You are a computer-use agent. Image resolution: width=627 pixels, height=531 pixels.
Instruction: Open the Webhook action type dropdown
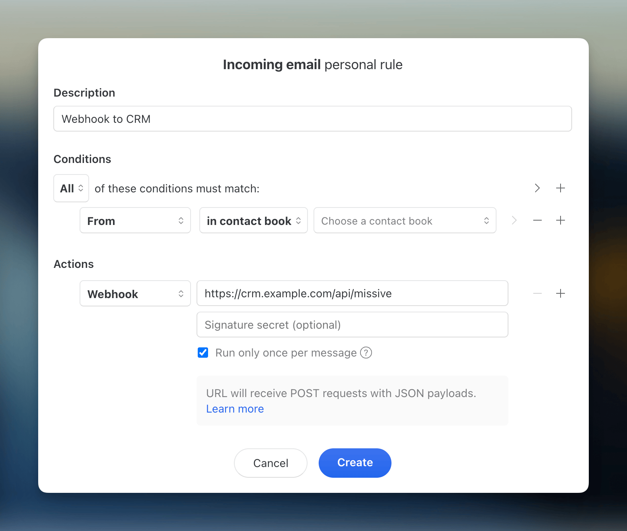pos(135,294)
